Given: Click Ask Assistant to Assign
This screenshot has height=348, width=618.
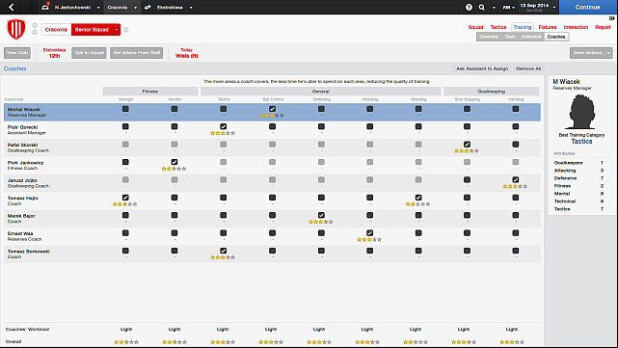Looking at the screenshot, I should (x=482, y=68).
